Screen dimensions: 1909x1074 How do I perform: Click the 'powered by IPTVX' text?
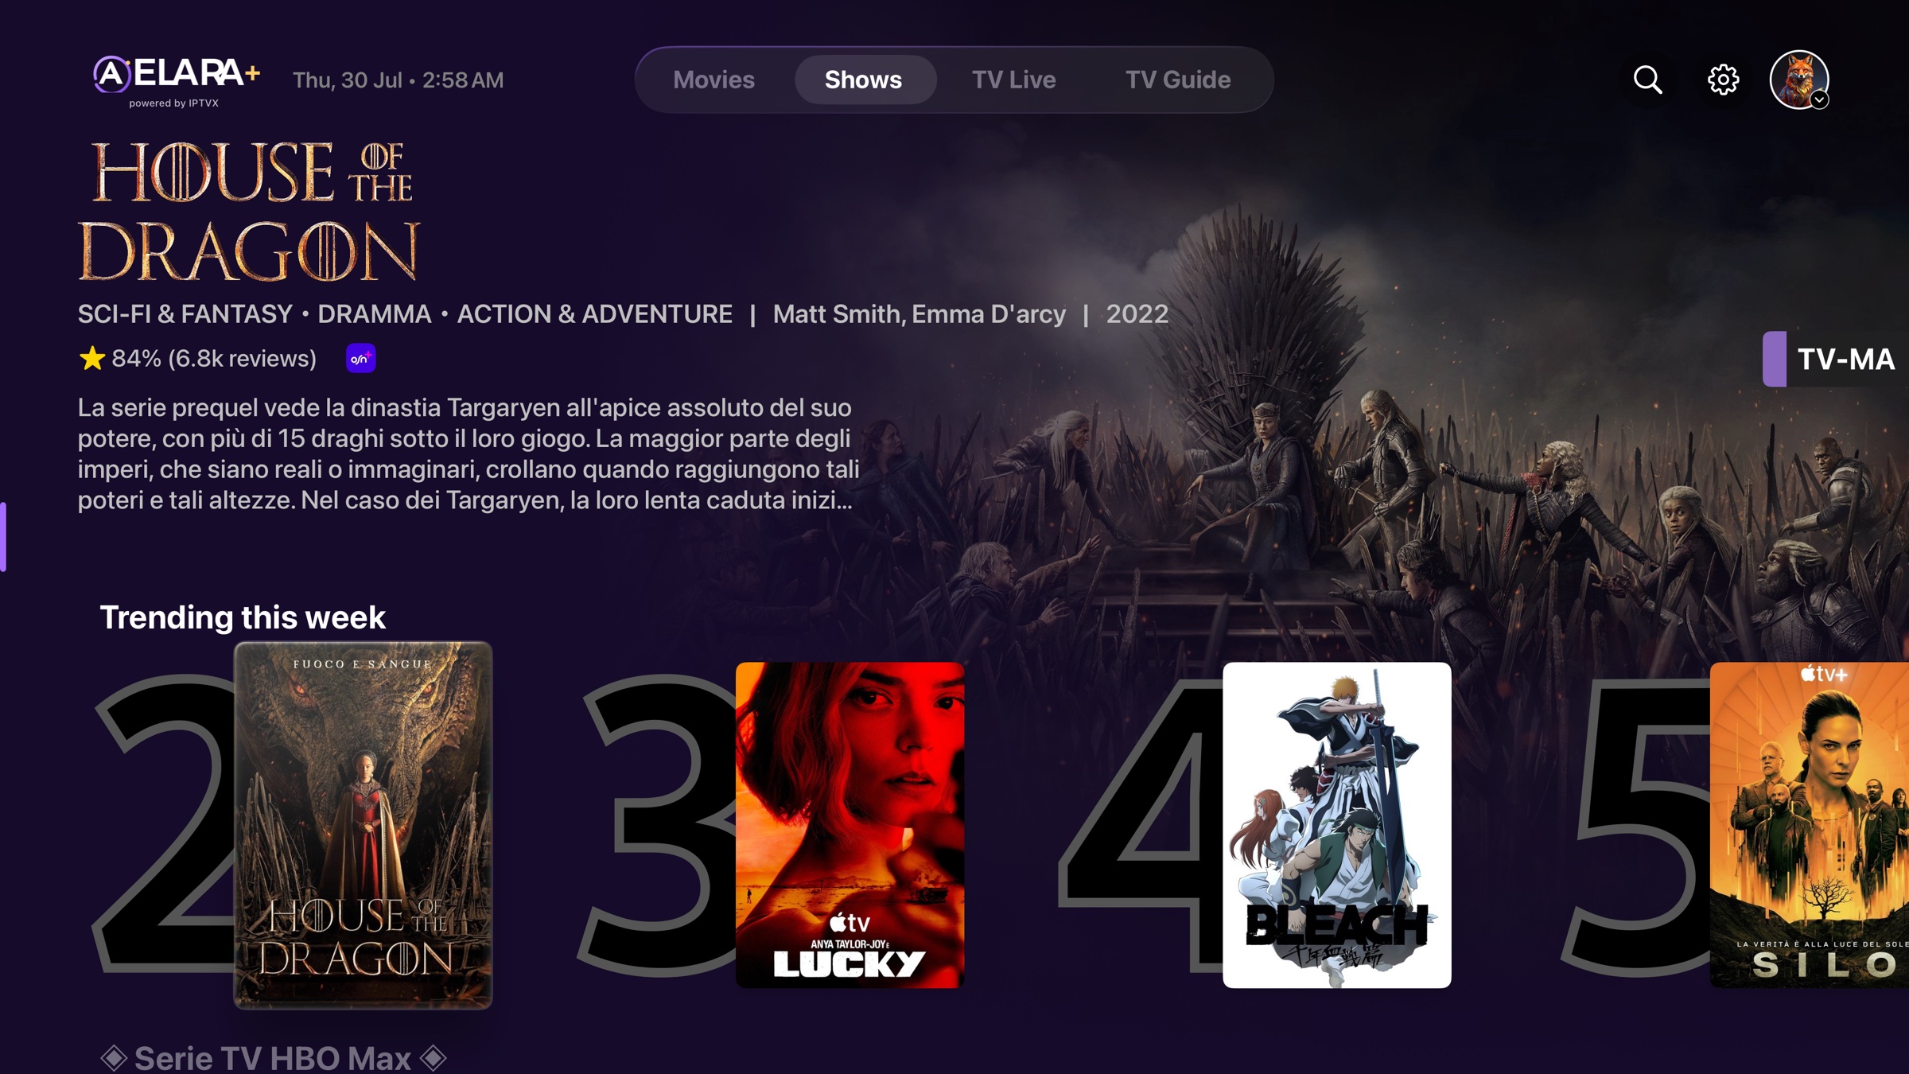tap(174, 103)
